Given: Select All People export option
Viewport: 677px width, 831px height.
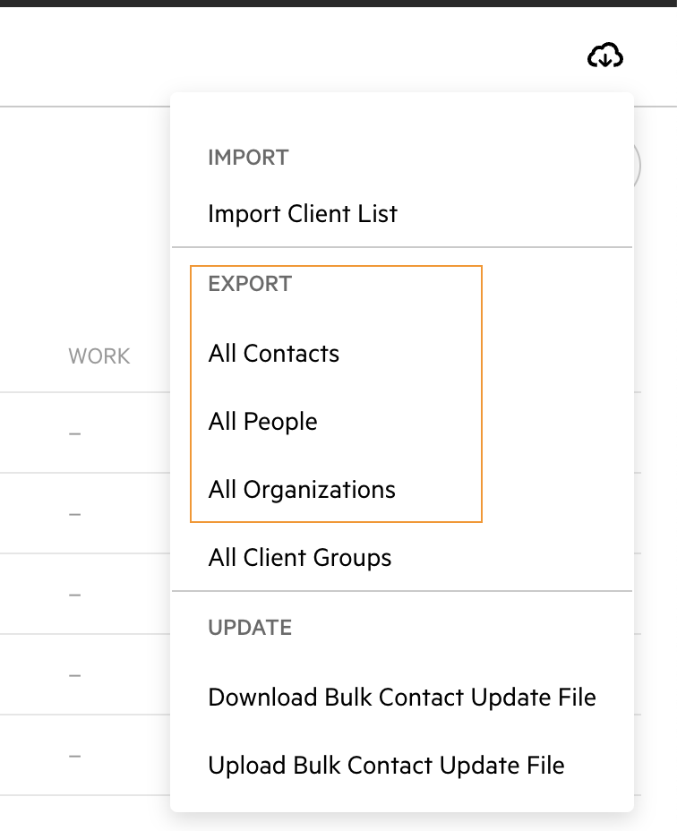Looking at the screenshot, I should [x=262, y=422].
